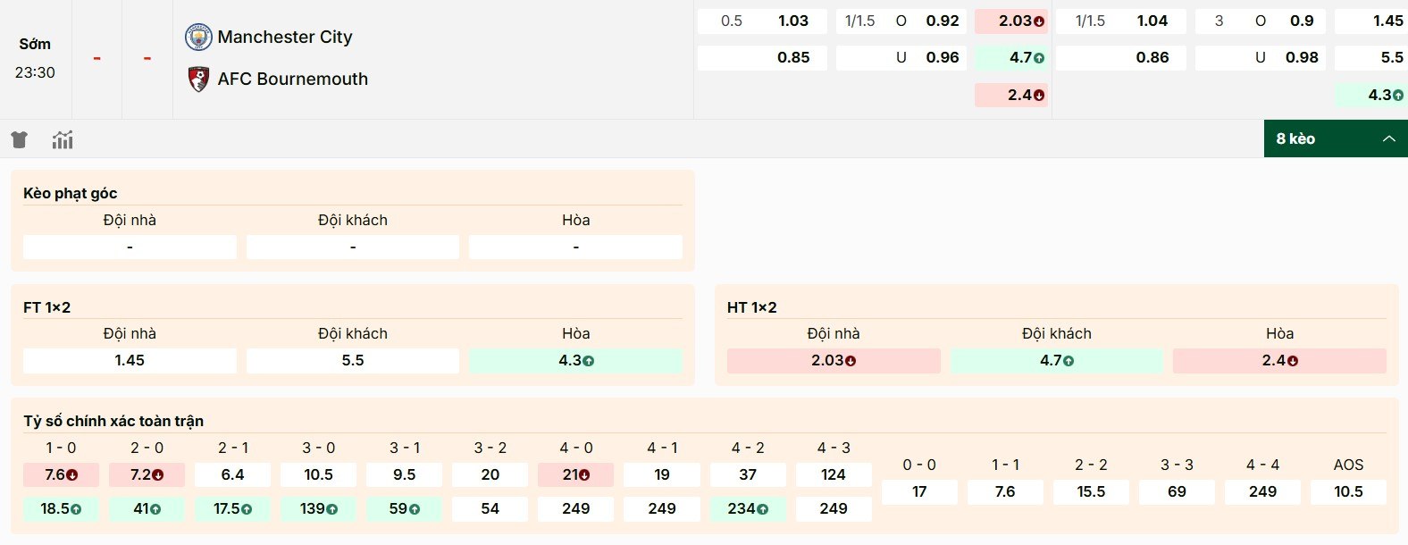The height and width of the screenshot is (545, 1408).
Task: Open the Manchester City team link
Action: click(x=285, y=38)
